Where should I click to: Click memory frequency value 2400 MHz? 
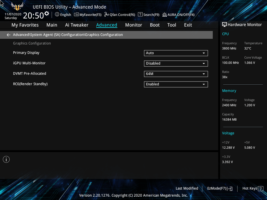tap(229, 105)
